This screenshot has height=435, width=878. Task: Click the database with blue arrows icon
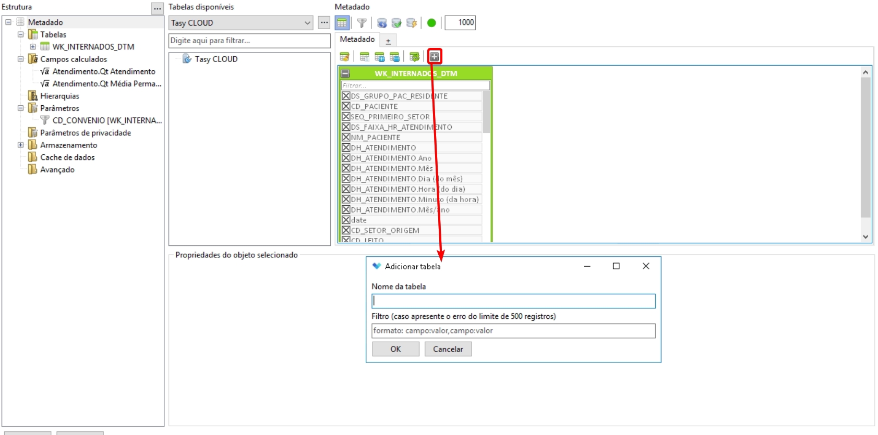click(382, 23)
